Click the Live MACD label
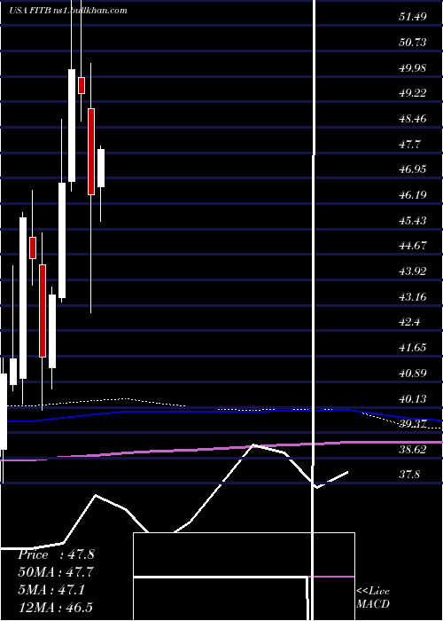443x621 pixels. tap(373, 597)
